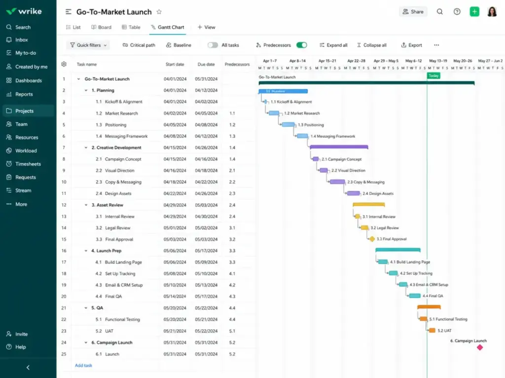
Task: Click the Wrike logo
Action: point(24,11)
